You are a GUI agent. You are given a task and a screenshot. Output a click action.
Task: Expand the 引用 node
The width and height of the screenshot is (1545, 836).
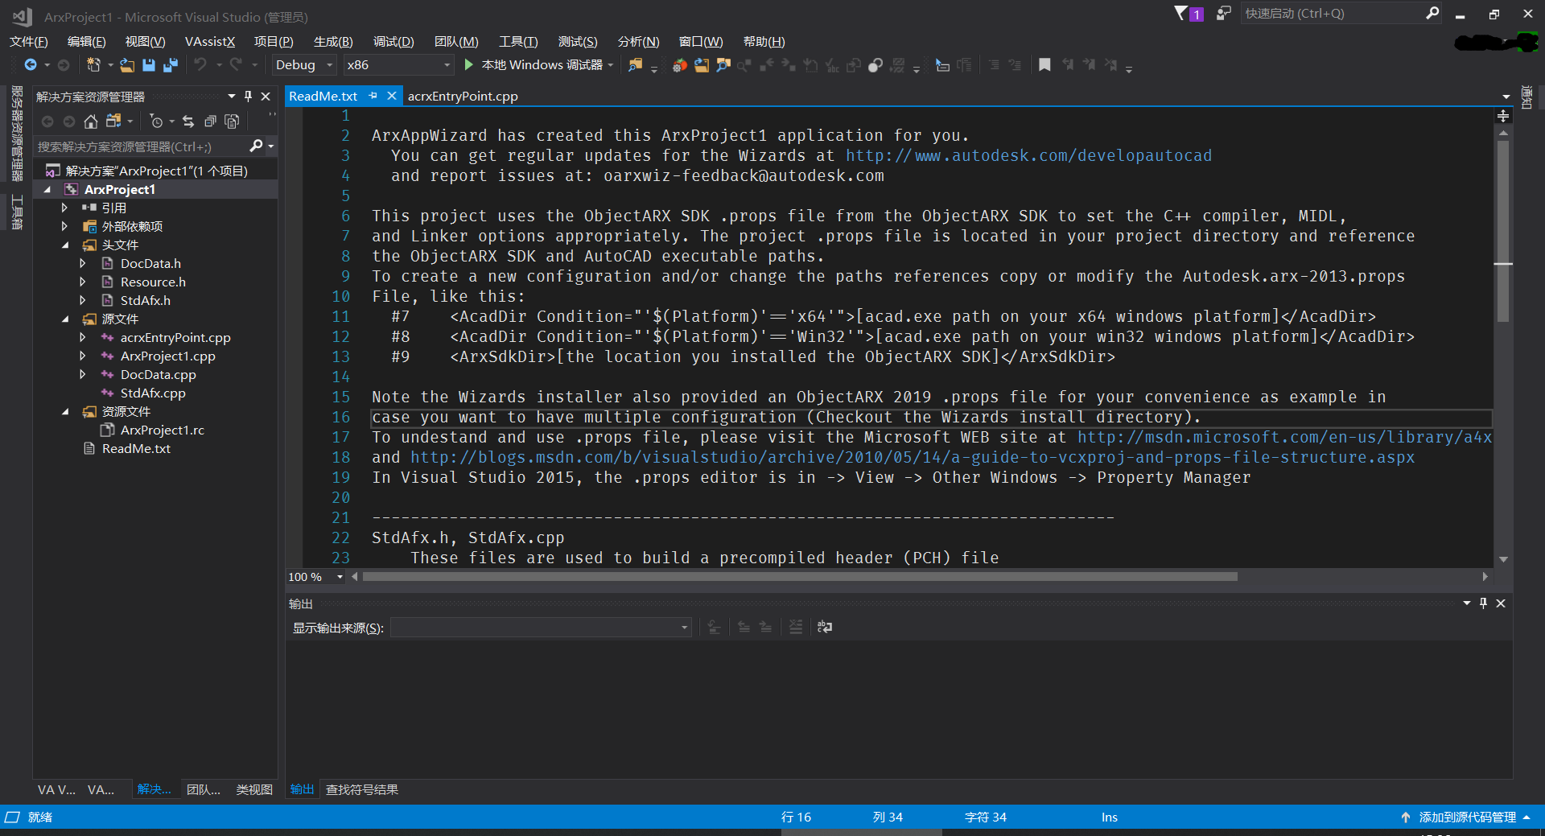(x=64, y=208)
